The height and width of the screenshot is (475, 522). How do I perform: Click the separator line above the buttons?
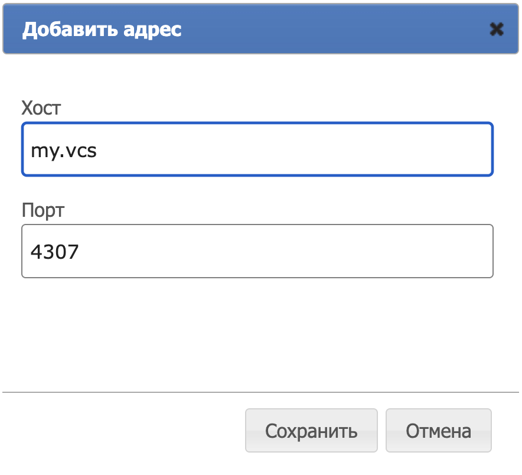(260, 392)
